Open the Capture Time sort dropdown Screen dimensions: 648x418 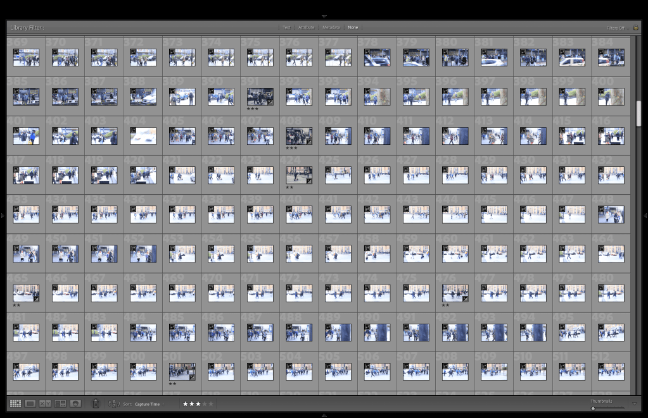click(x=148, y=403)
